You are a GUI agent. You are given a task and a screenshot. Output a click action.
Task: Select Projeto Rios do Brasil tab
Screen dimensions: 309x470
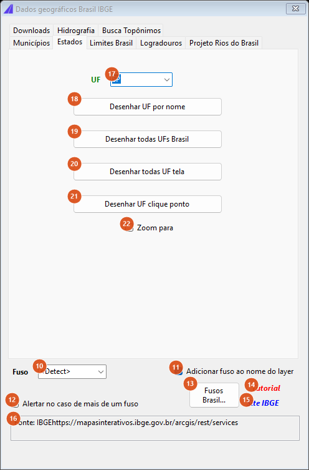pos(224,43)
